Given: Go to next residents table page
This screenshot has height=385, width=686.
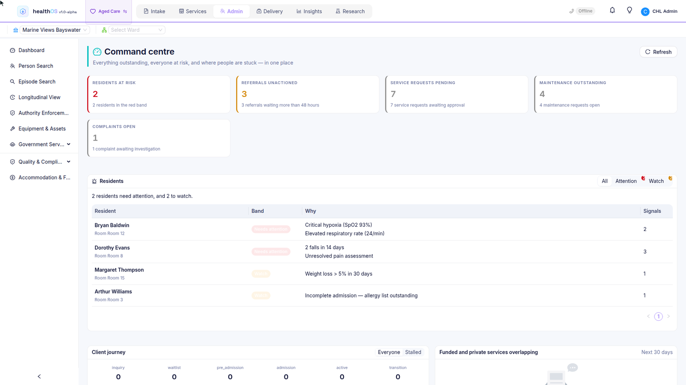Looking at the screenshot, I should 668,317.
